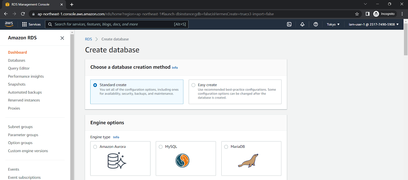408x180 pixels.
Task: Reload the browser page
Action: coord(23,14)
